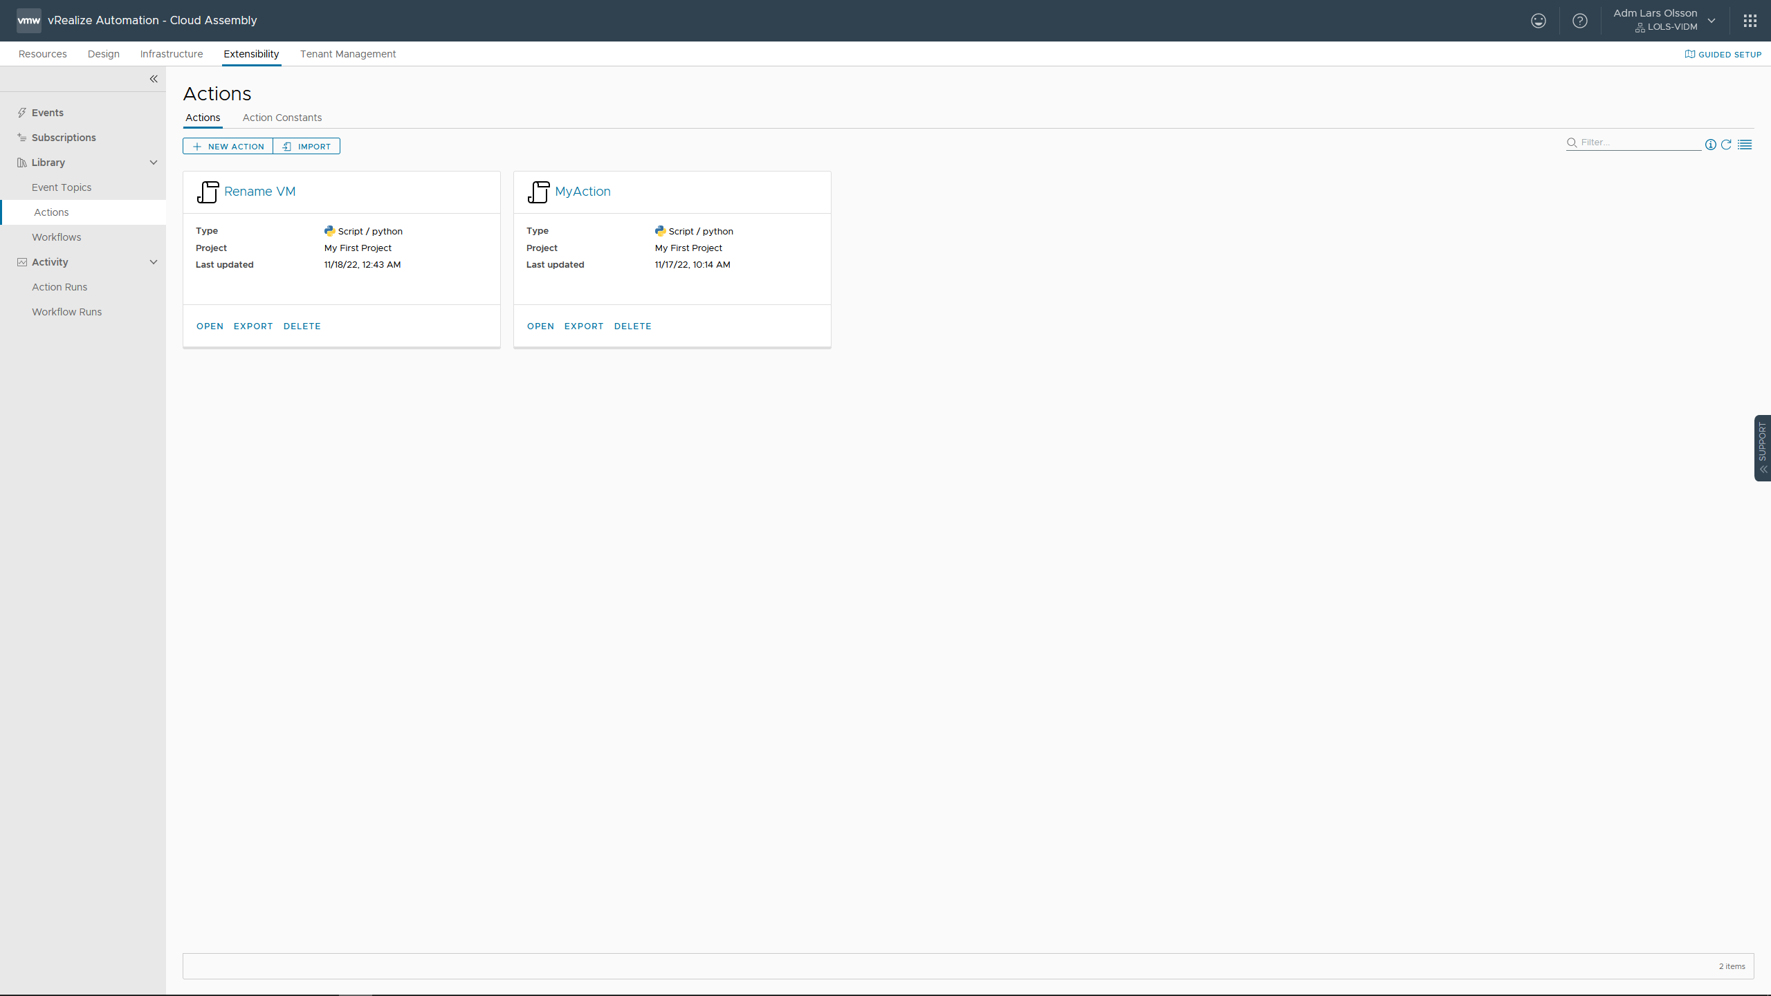
Task: Delete the Rename VM action
Action: (302, 326)
